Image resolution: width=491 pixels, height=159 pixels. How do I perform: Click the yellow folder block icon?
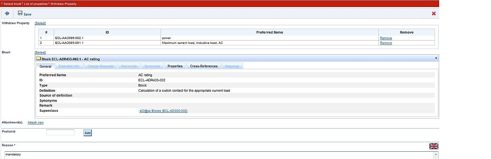39,59
